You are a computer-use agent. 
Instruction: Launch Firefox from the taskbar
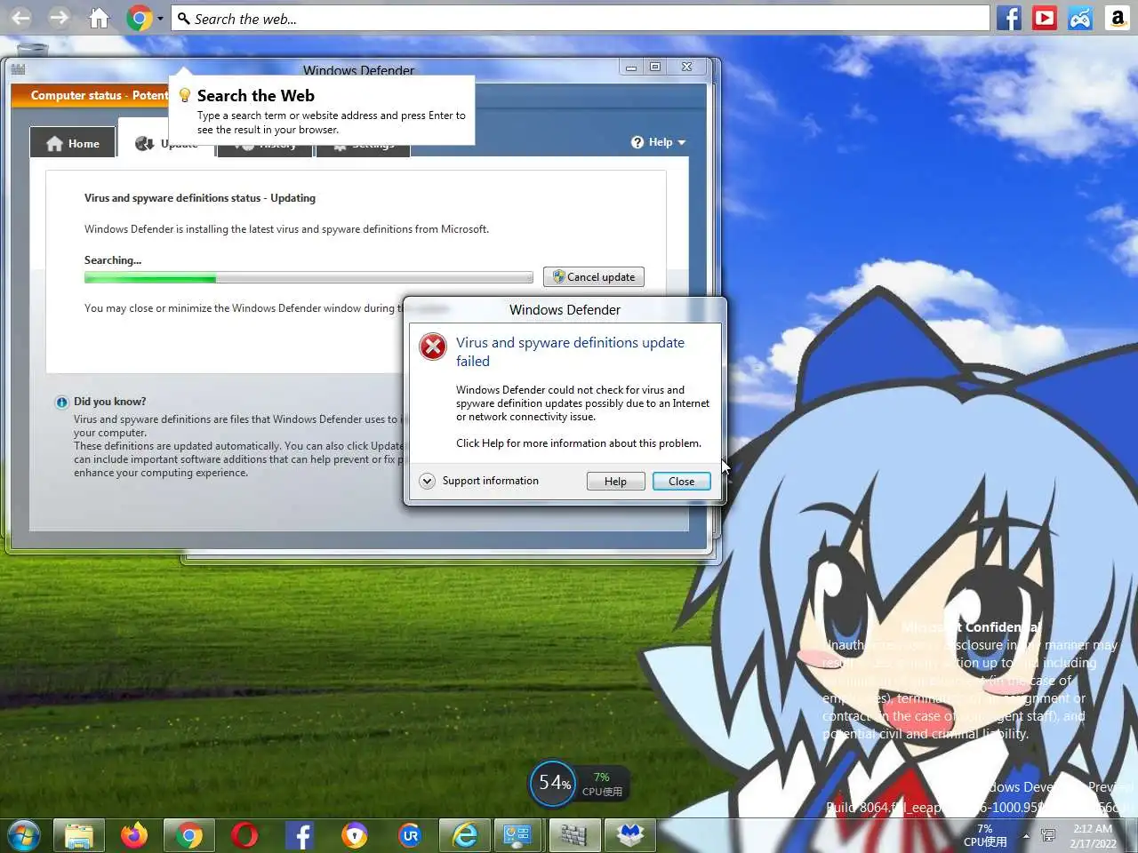tap(134, 835)
